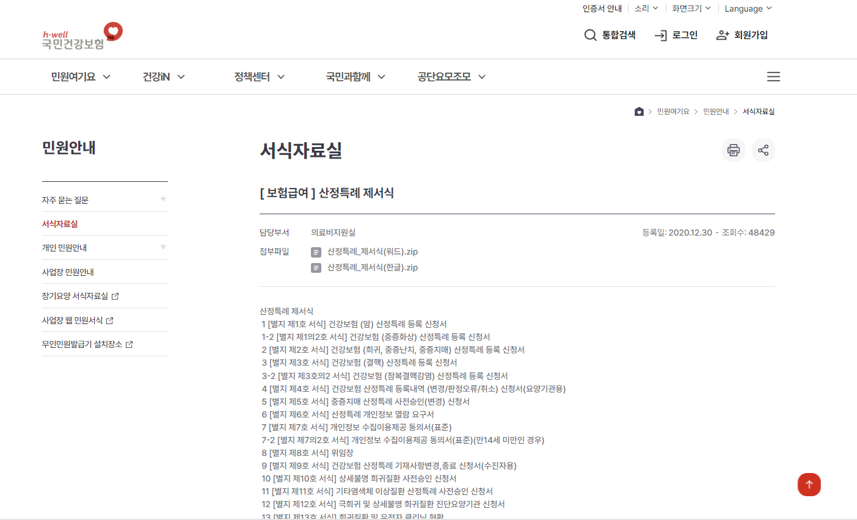Click the red scroll-to-top arrow

point(809,484)
